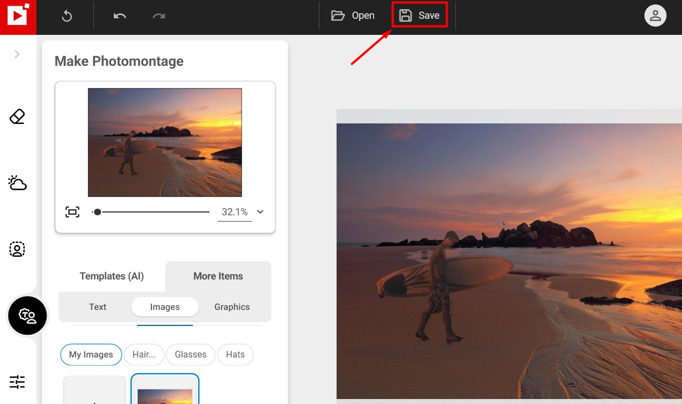Screen dimensions: 682x404
Task: Click the red app logo icon
Action: coord(18,17)
